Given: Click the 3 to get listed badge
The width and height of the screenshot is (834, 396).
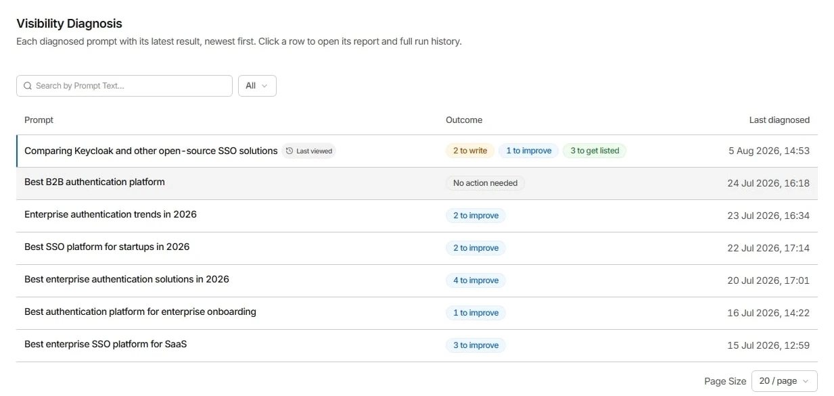Looking at the screenshot, I should 595,151.
